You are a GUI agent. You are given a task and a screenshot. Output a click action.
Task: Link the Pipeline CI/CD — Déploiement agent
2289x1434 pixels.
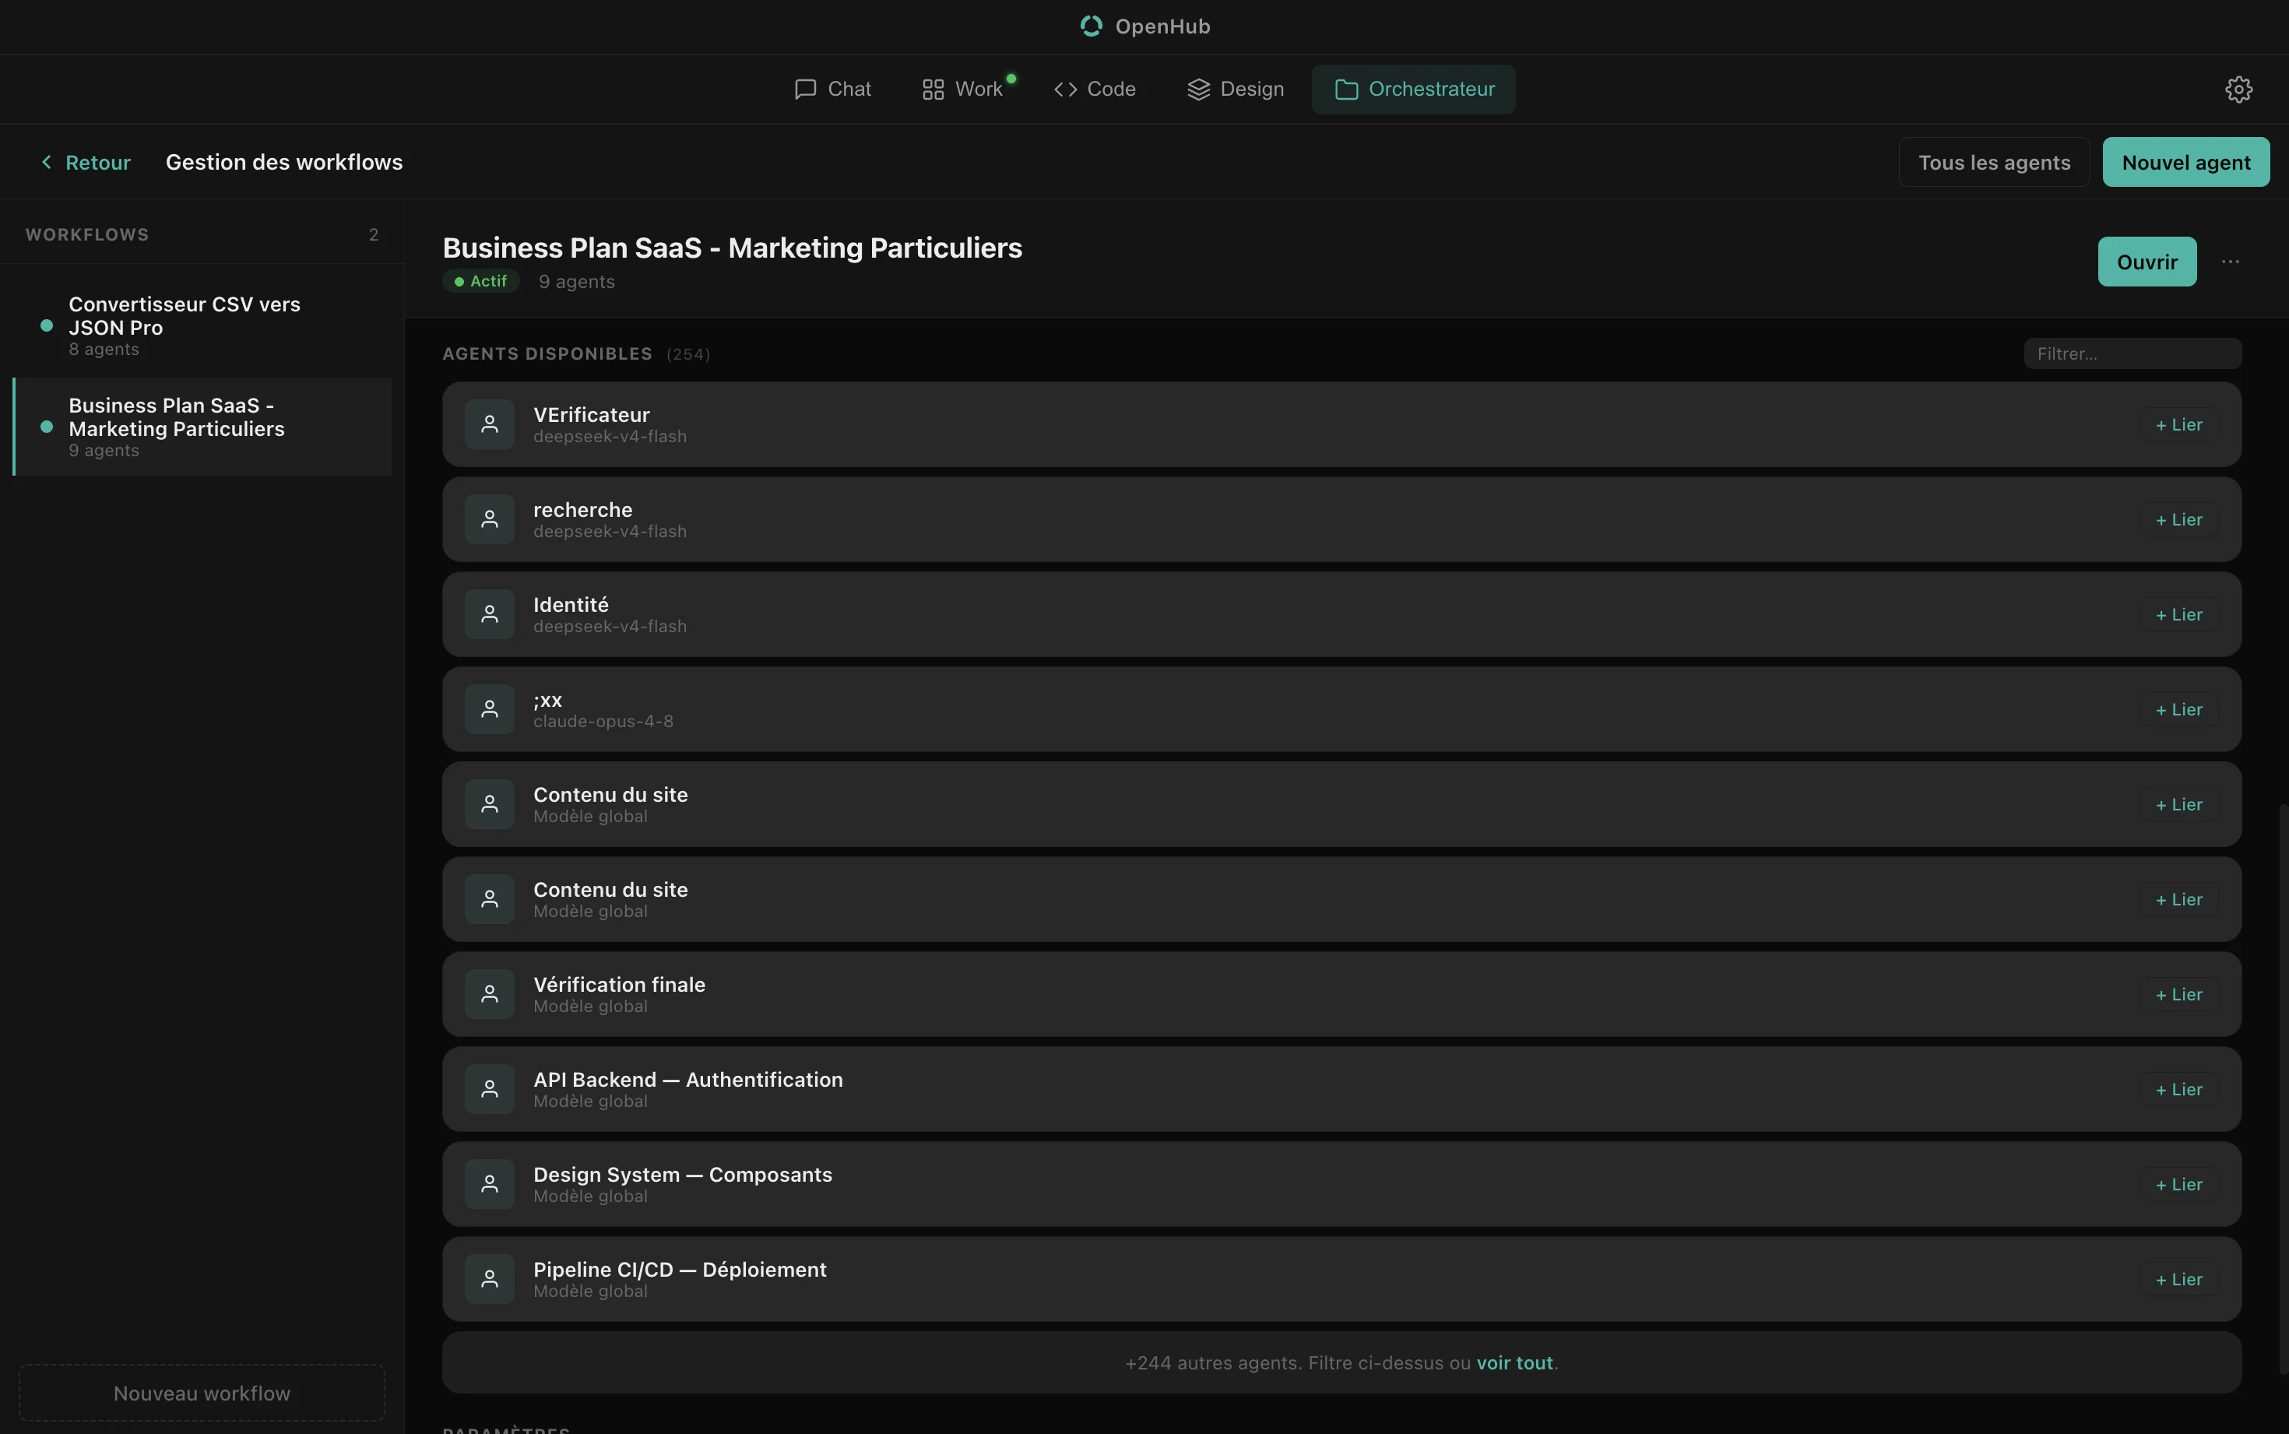pos(2179,1278)
